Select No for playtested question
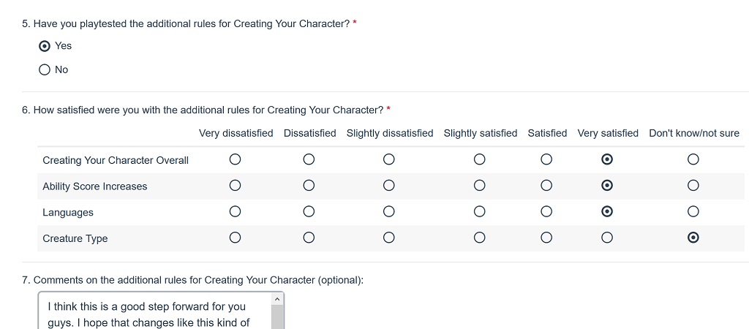 (45, 69)
